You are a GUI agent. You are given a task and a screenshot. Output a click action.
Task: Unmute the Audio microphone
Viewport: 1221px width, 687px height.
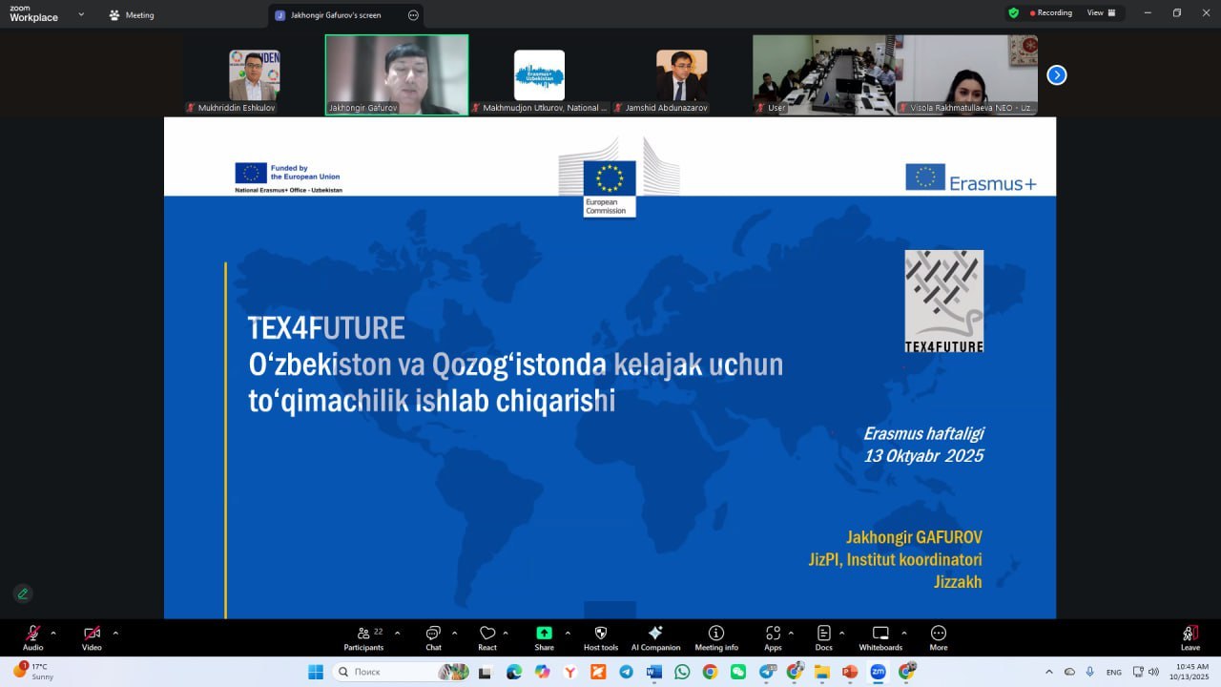[x=33, y=635]
